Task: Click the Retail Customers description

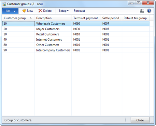Action: (x=48, y=34)
